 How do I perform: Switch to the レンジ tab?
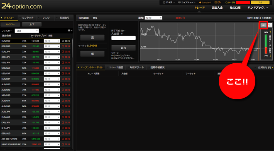(x=46, y=18)
